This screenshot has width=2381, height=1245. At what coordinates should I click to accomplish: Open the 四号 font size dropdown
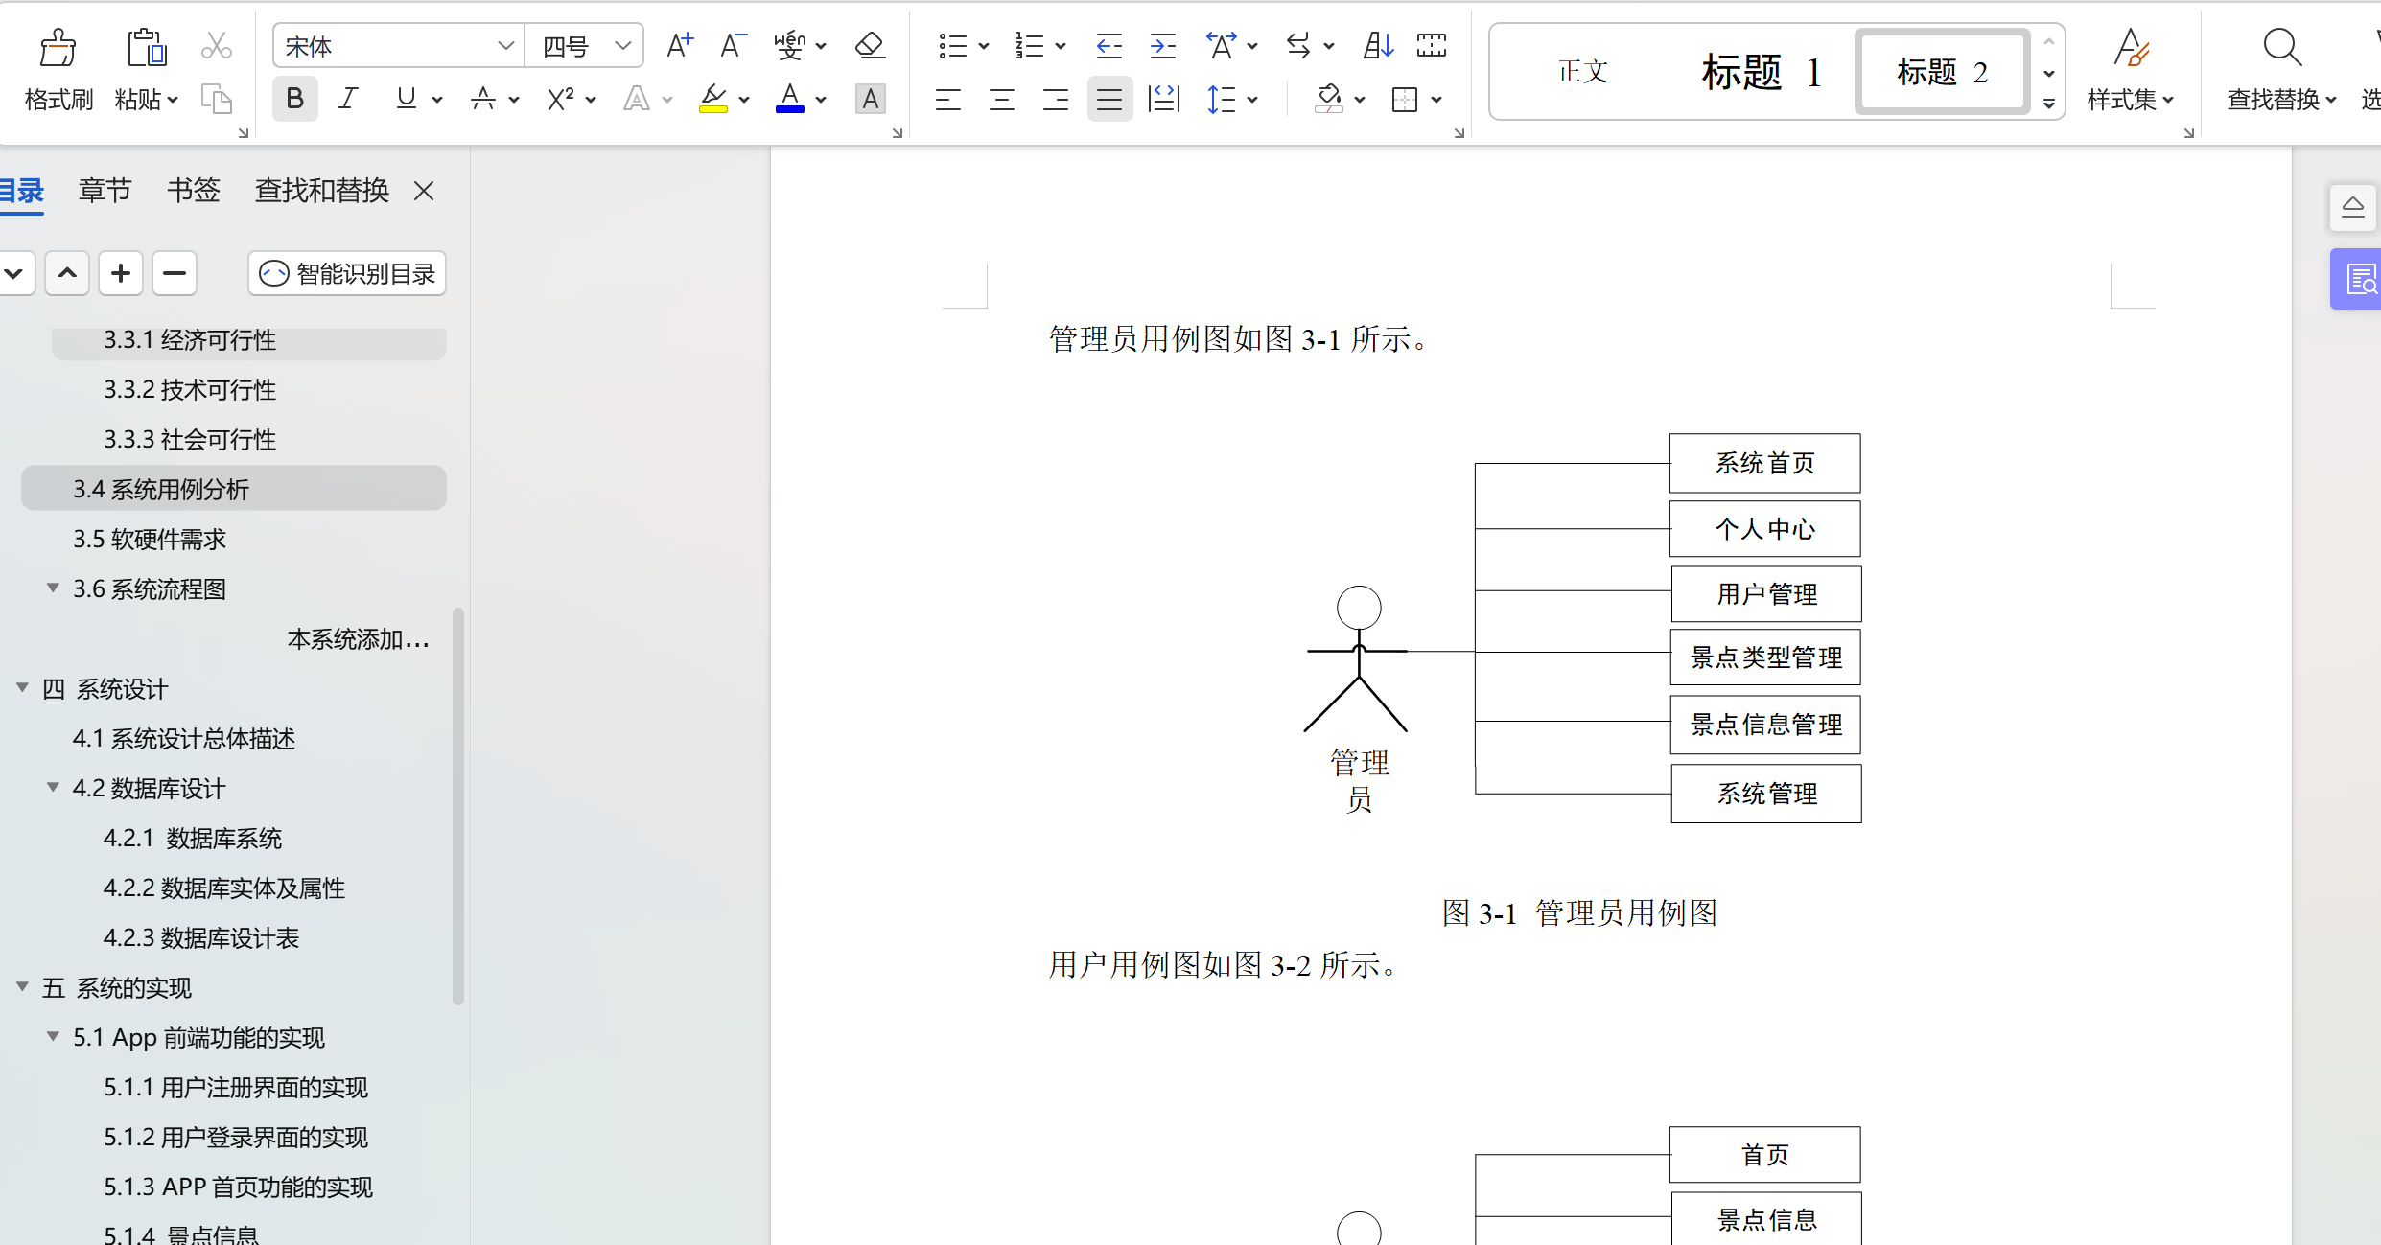(622, 45)
